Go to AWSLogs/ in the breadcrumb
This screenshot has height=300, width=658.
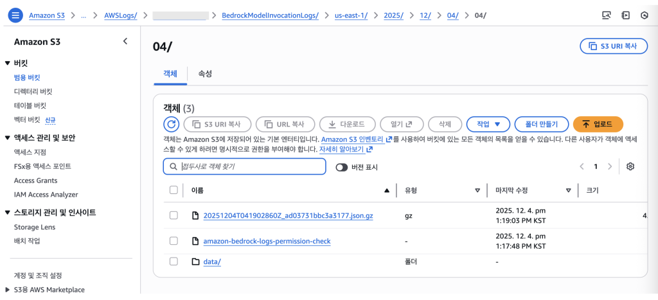point(121,15)
